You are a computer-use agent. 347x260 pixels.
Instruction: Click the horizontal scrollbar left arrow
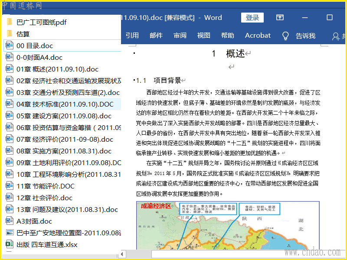click(x=123, y=253)
